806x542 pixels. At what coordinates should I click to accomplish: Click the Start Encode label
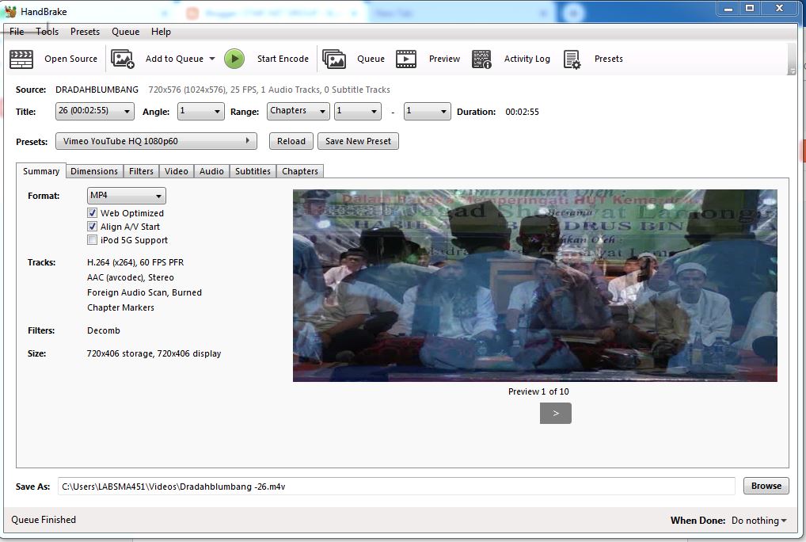click(283, 59)
